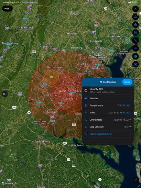Tap the Mag variation compass icon
141x188 pixels.
coord(86,127)
